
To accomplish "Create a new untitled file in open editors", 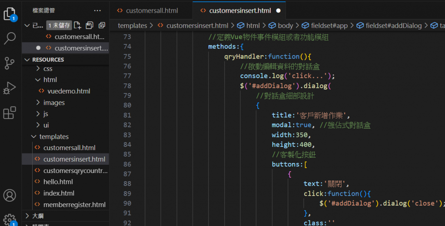I will 77,25.
